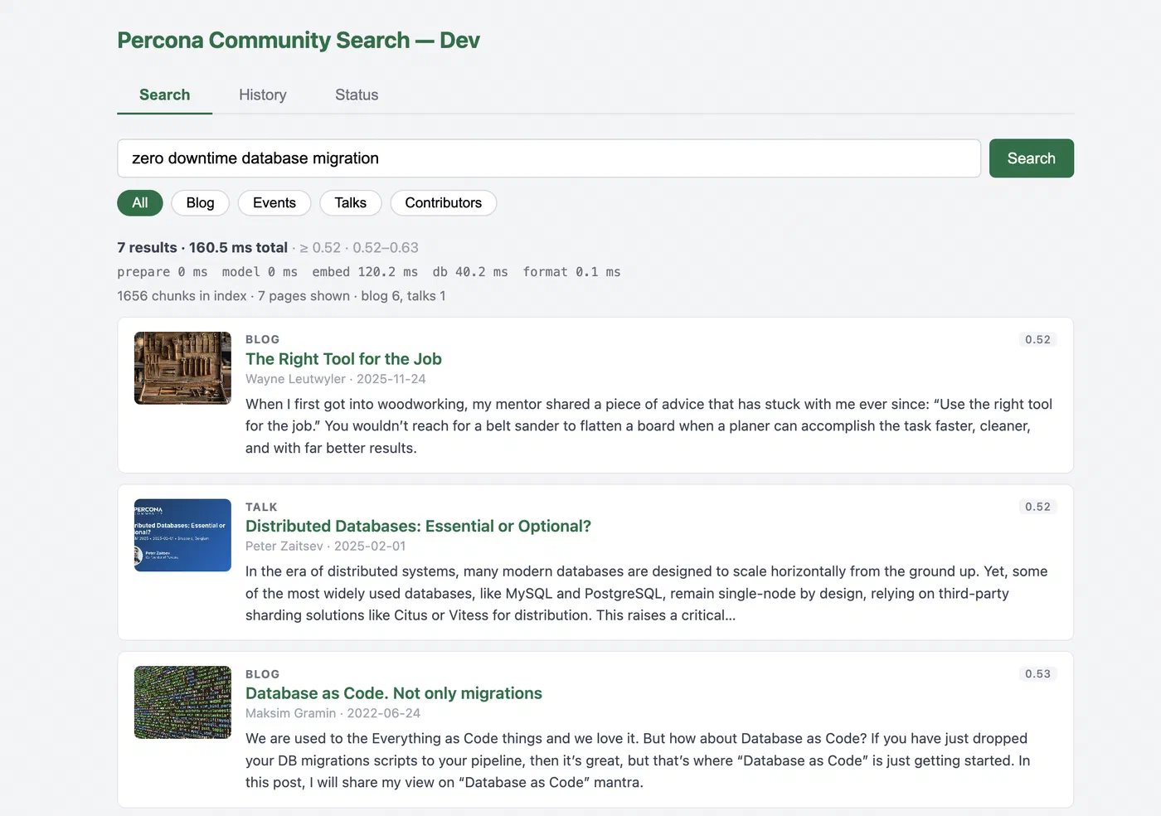1161x816 pixels.
Task: Filter results by Talks
Action: pyautogui.click(x=351, y=203)
